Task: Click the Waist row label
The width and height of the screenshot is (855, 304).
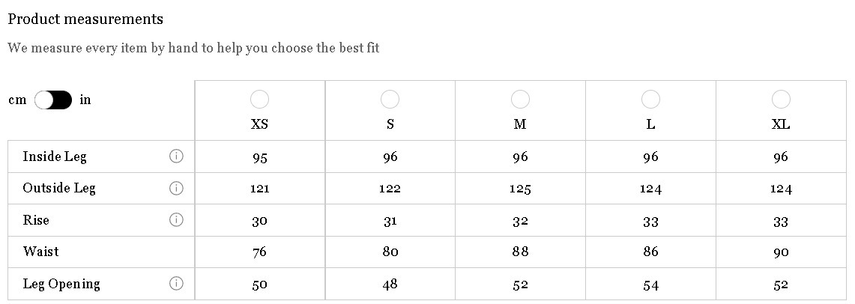Action: coord(41,252)
